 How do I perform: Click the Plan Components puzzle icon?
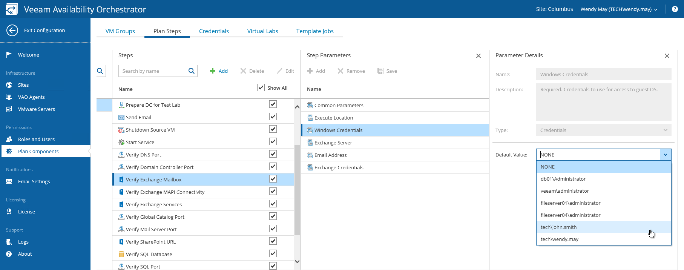coord(9,151)
